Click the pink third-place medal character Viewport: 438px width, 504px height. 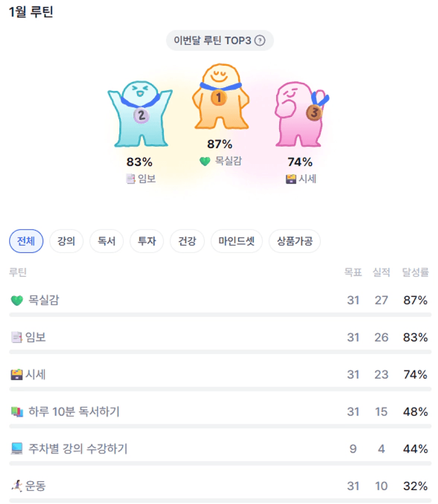(x=300, y=114)
